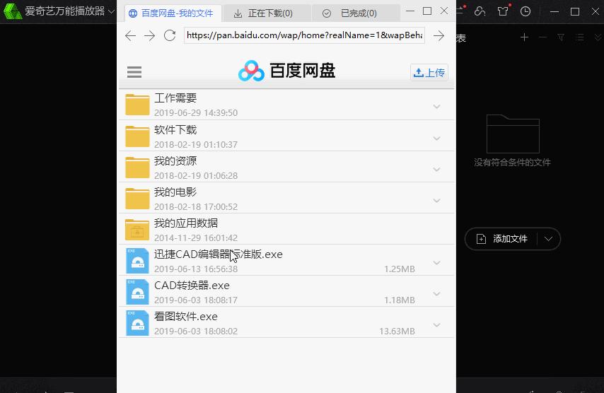Open the 我的资源 folder

[286, 167]
